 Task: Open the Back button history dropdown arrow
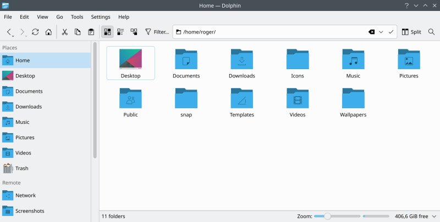coord(13,36)
